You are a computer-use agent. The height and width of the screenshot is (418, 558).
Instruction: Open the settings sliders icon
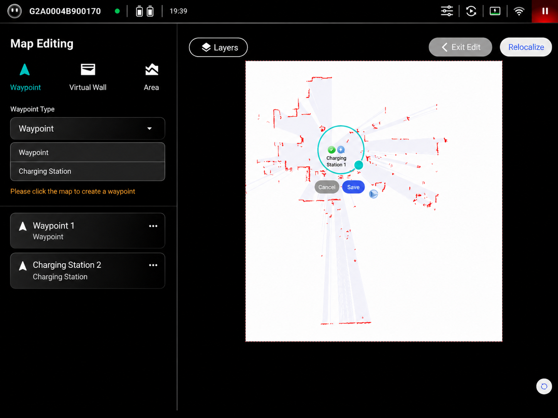click(x=447, y=11)
